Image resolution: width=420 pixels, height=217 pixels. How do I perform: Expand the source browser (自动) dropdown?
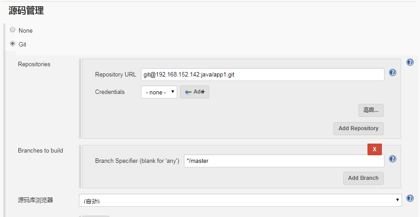pyautogui.click(x=240, y=200)
